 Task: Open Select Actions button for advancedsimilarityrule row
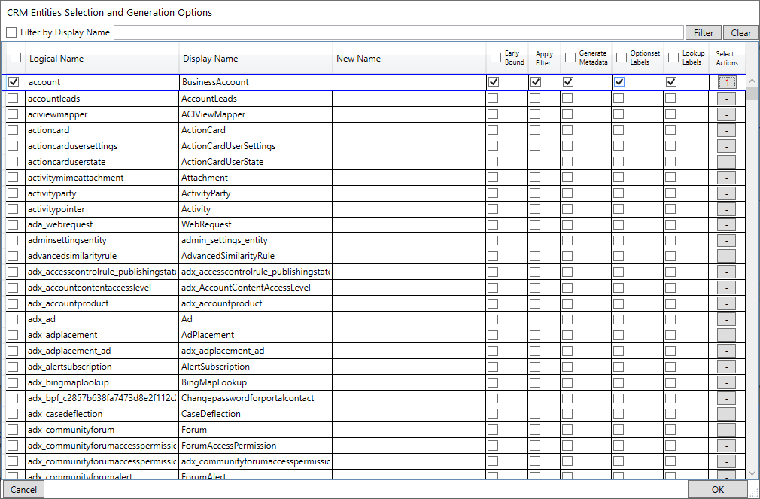726,256
